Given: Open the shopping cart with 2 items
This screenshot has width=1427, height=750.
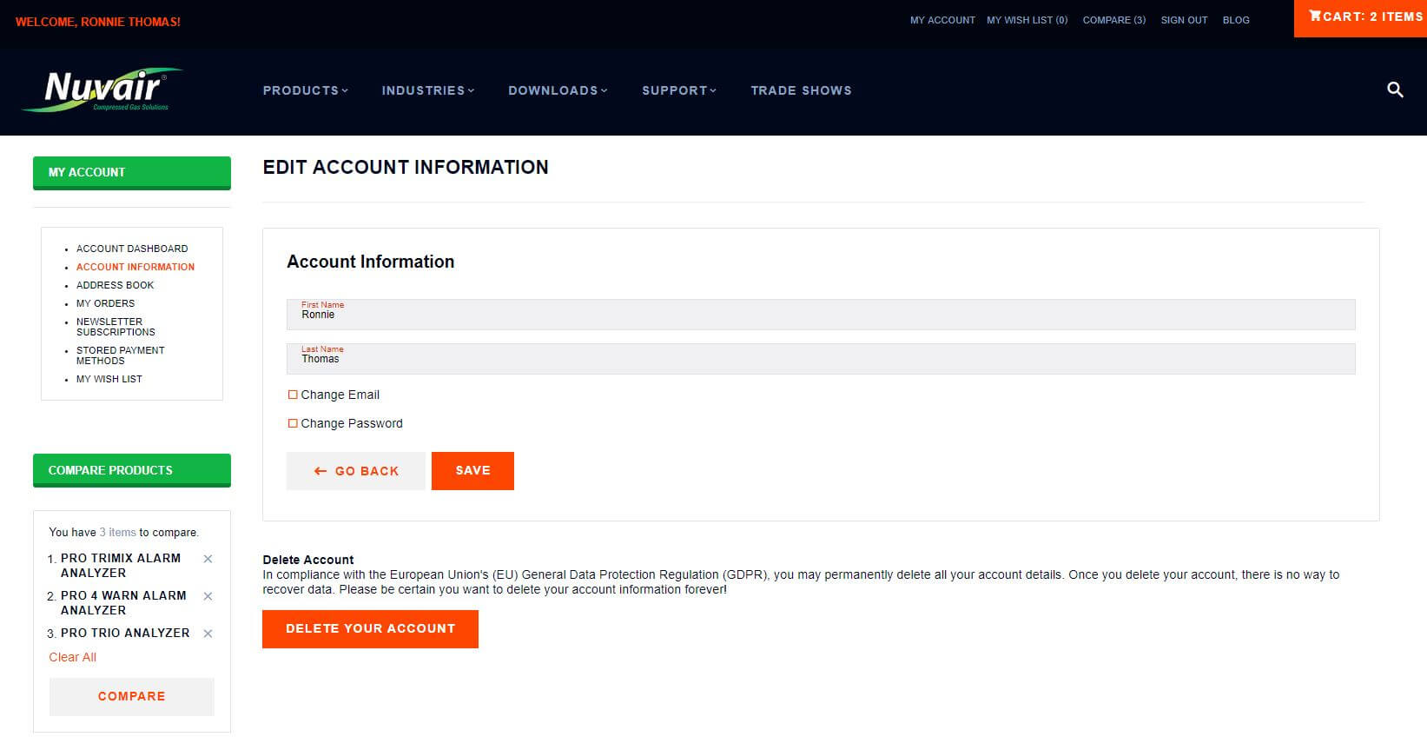Looking at the screenshot, I should (1364, 17).
